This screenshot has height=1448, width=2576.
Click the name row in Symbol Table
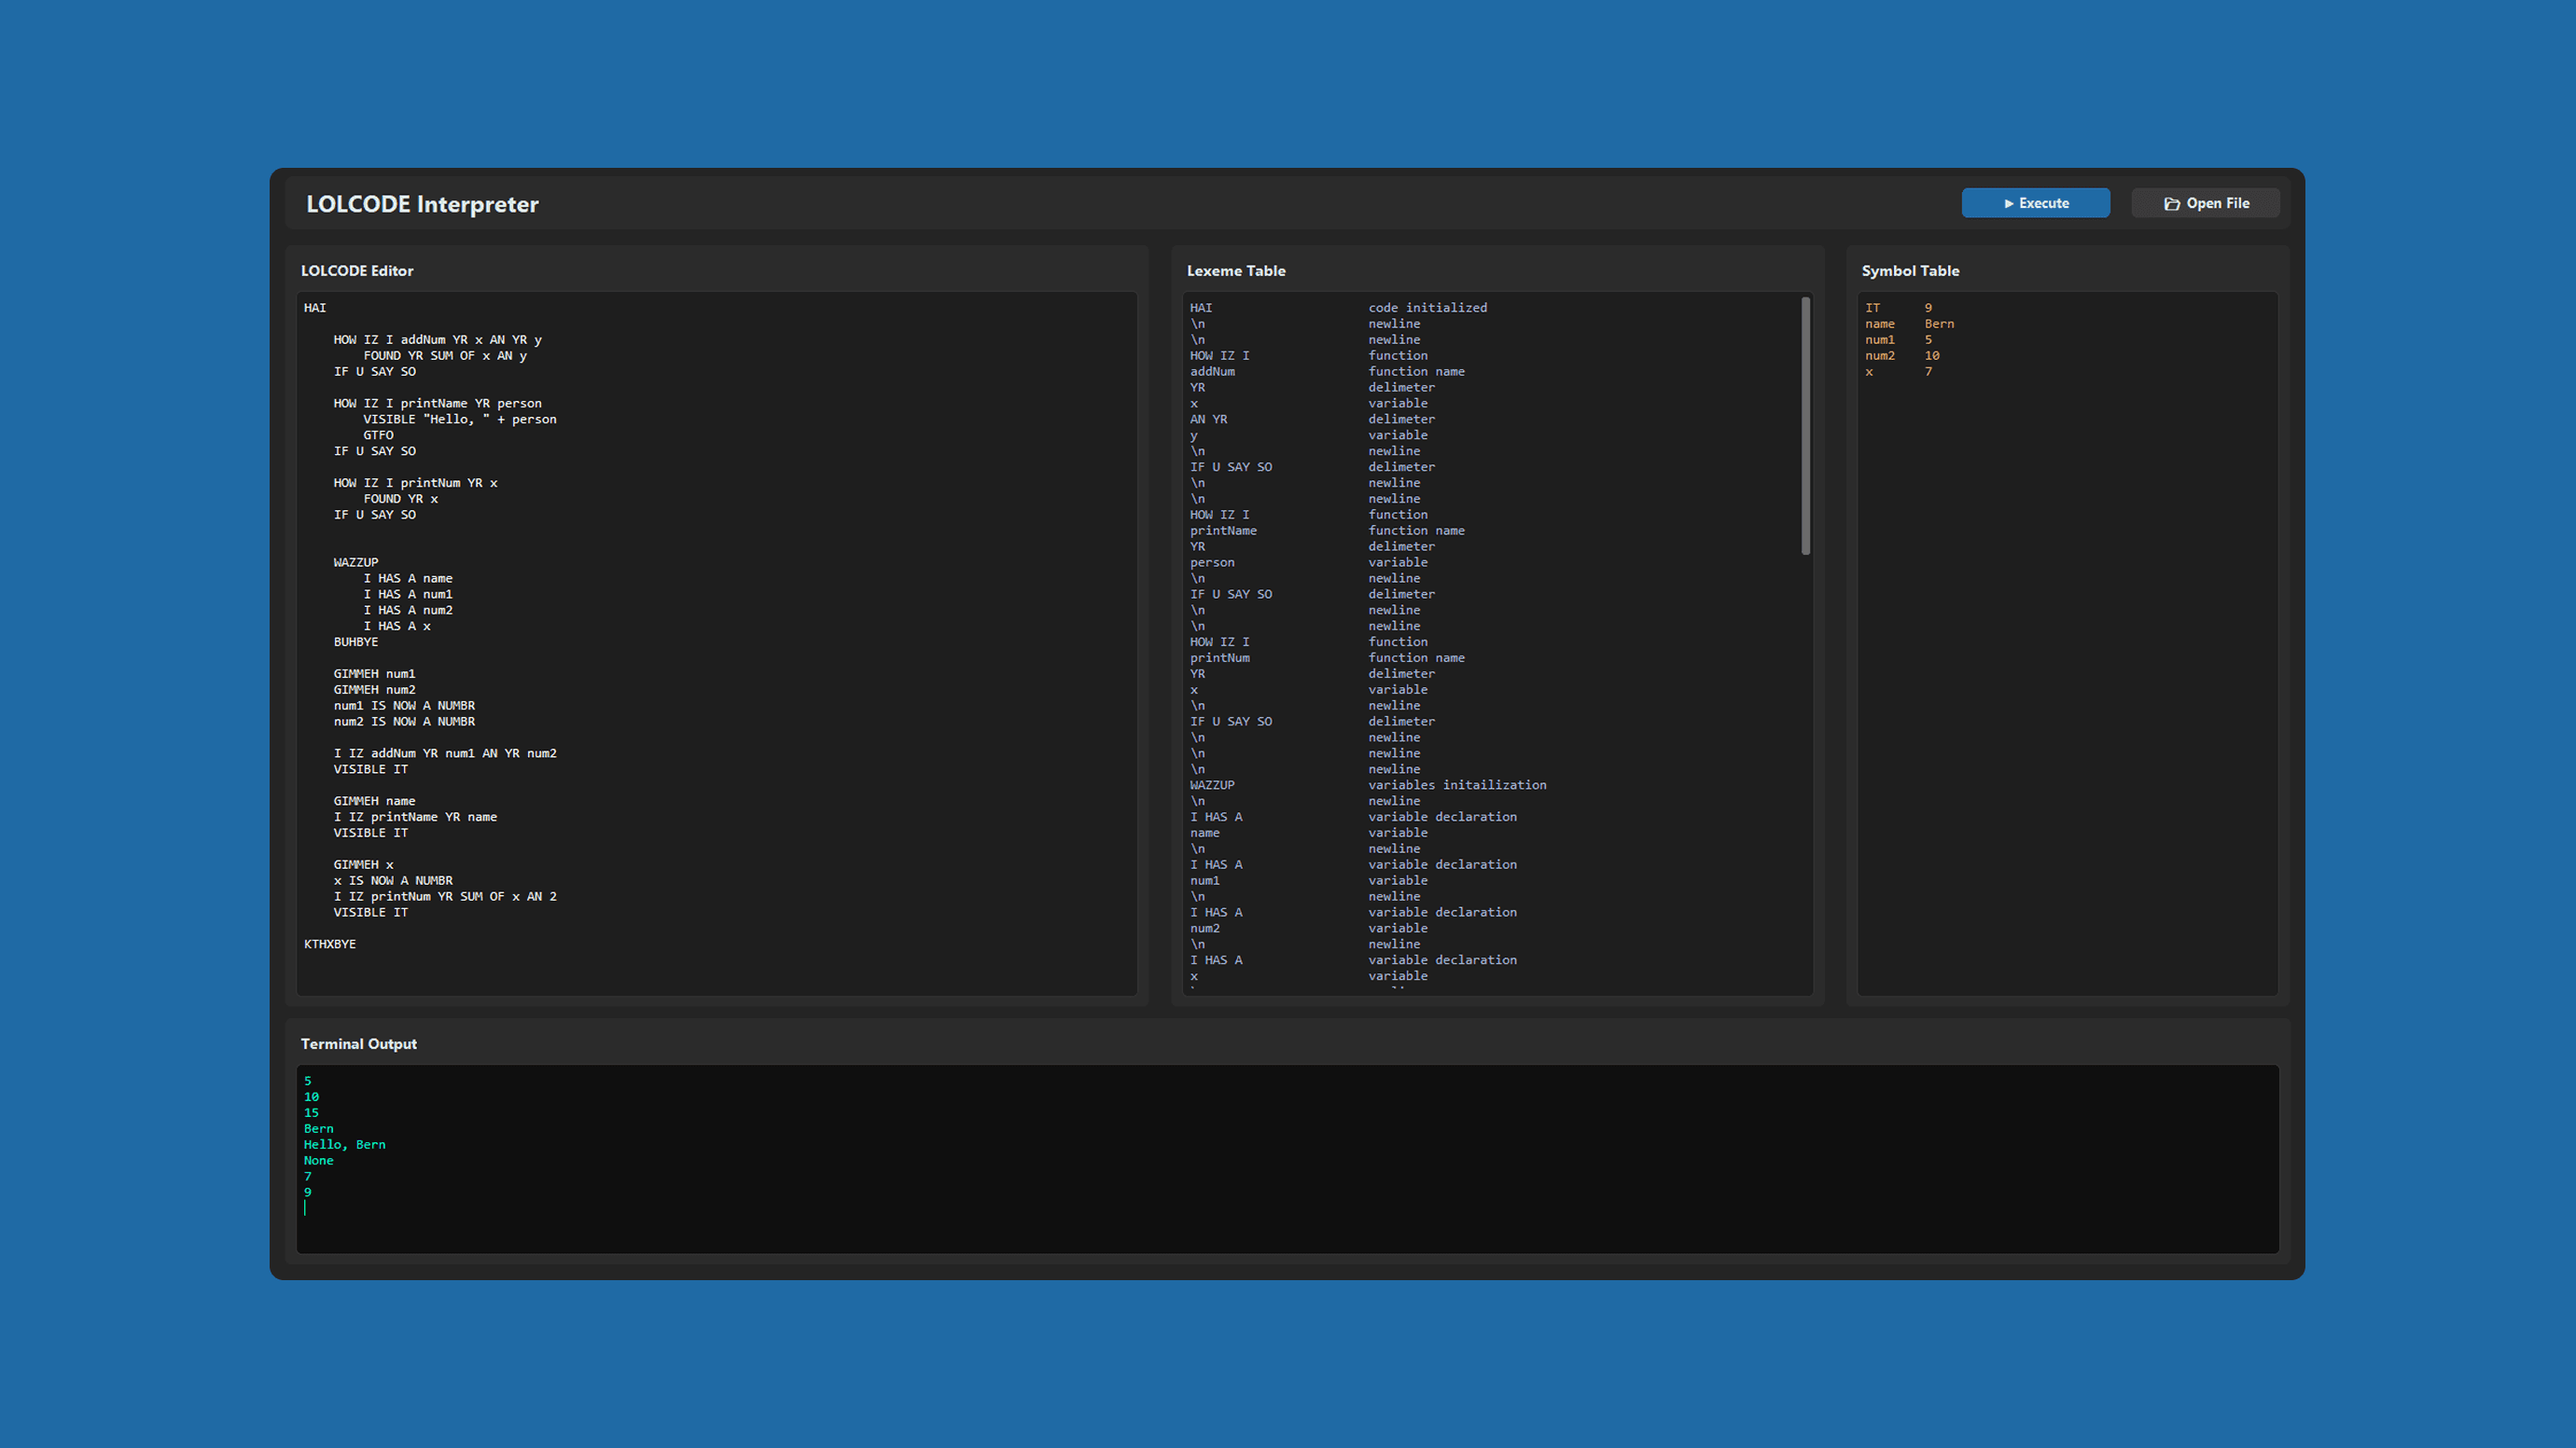click(x=1909, y=324)
